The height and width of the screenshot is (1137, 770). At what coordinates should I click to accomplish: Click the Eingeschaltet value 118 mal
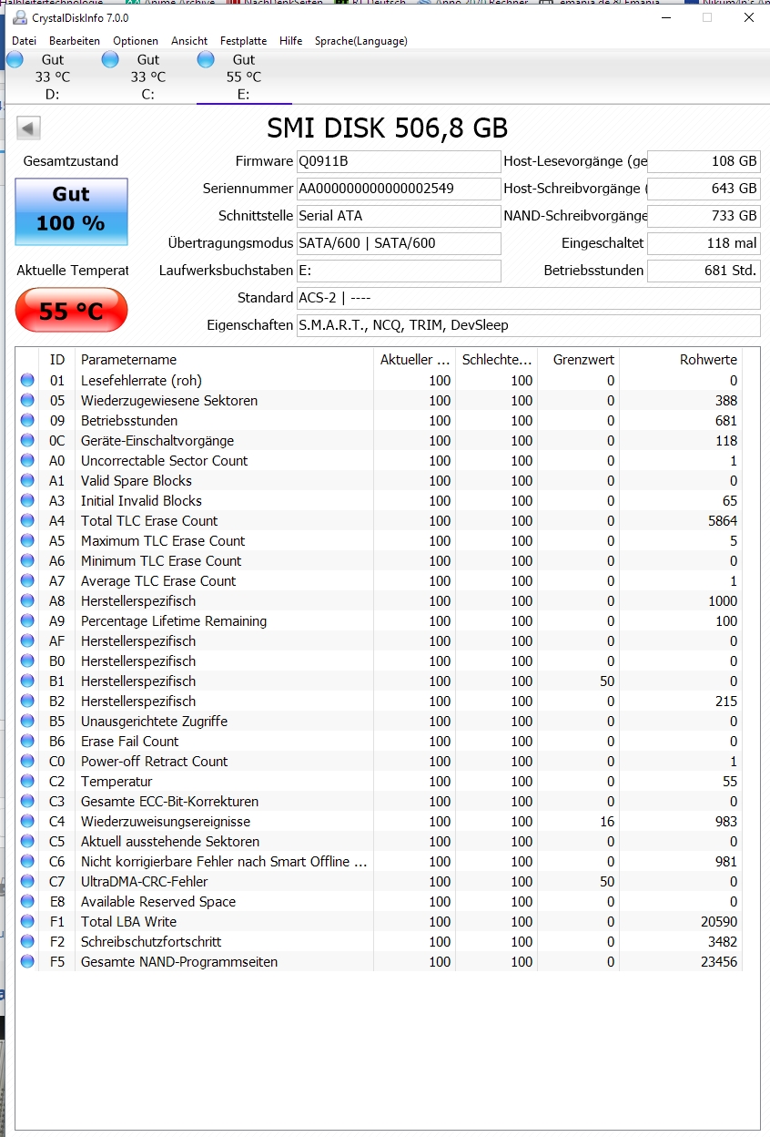tap(704, 244)
